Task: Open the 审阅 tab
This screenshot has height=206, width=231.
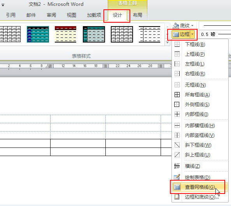Action: coord(51,15)
